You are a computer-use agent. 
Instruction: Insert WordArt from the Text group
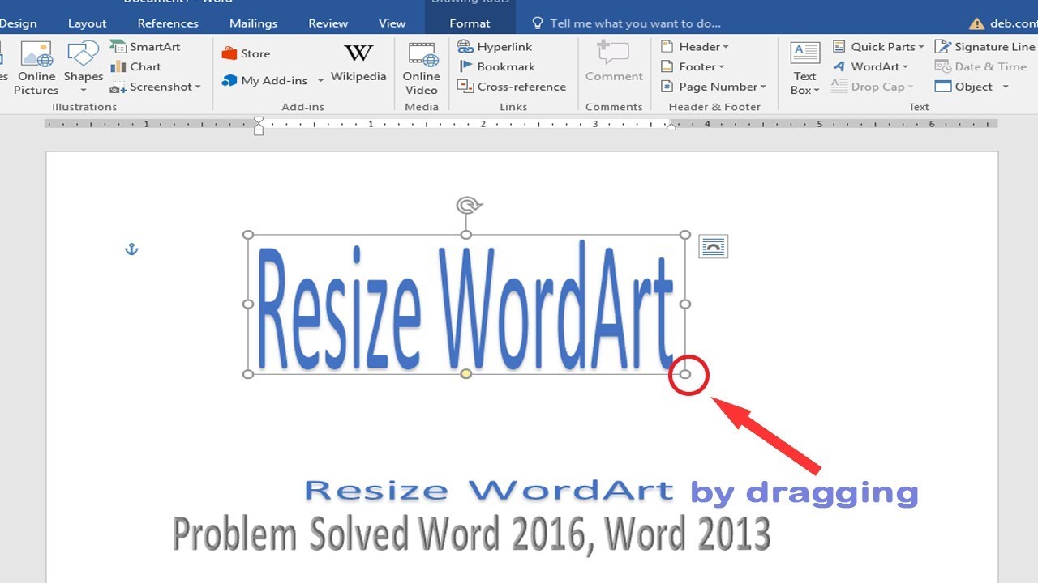pyautogui.click(x=870, y=66)
